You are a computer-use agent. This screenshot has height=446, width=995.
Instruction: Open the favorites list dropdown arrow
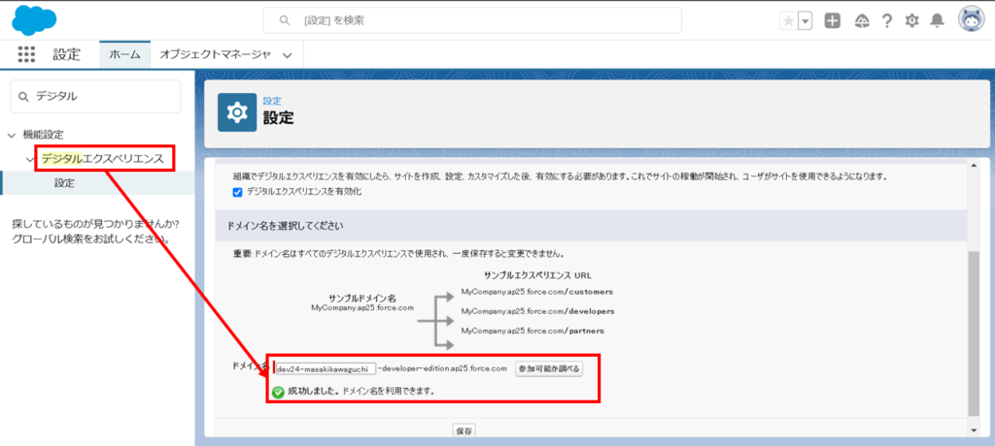[x=805, y=21]
